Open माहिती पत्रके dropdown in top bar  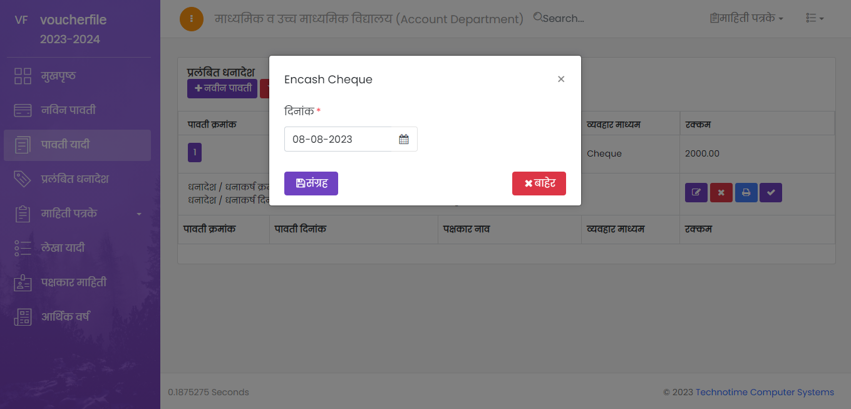[746, 18]
